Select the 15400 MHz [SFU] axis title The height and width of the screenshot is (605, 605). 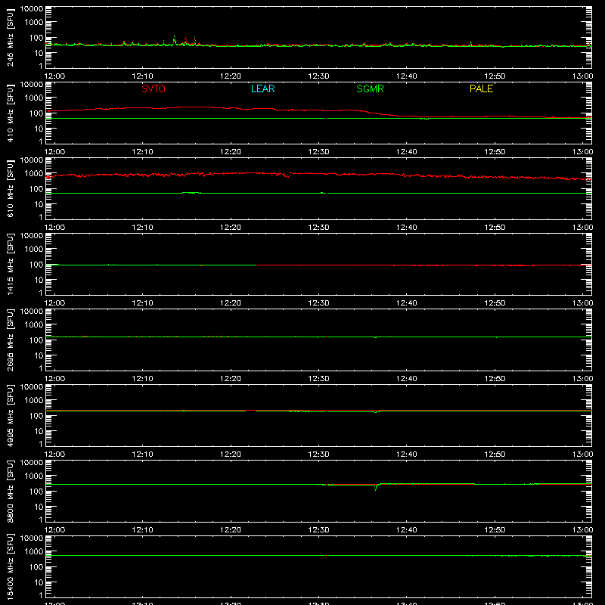(11, 566)
